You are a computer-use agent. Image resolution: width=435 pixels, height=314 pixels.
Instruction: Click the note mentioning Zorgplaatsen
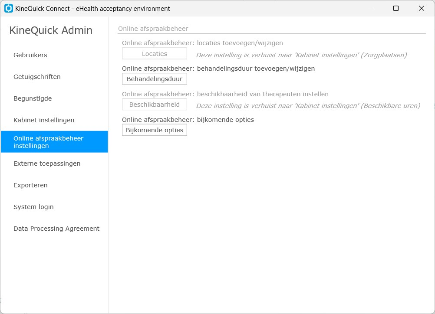click(302, 55)
